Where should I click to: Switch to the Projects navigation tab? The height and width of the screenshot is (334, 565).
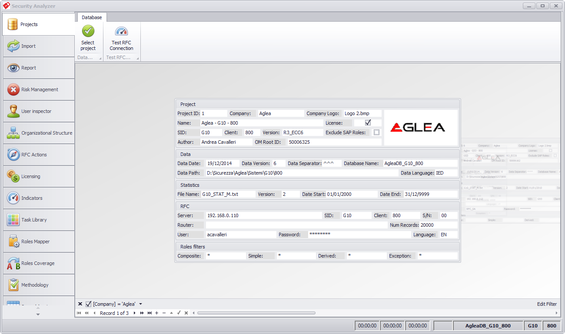(x=39, y=24)
